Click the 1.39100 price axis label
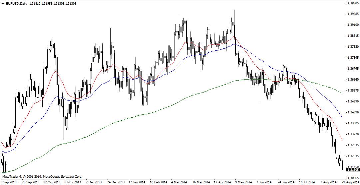360x185 pixels. tap(353, 25)
